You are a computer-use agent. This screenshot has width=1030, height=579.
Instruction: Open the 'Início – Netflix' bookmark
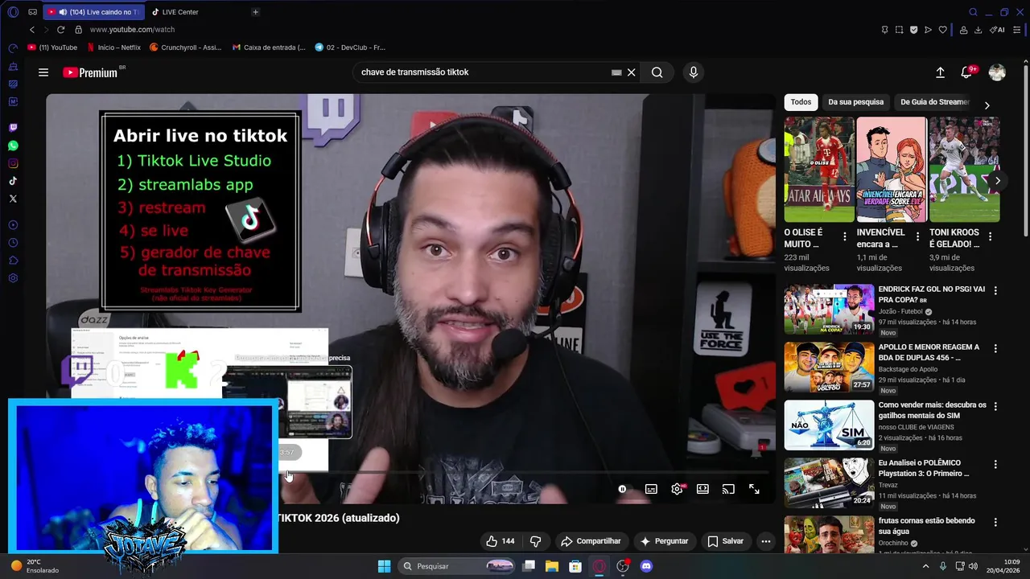113,47
